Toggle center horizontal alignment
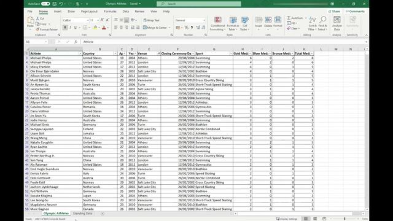The width and height of the screenshot is (393, 221). 121,28
